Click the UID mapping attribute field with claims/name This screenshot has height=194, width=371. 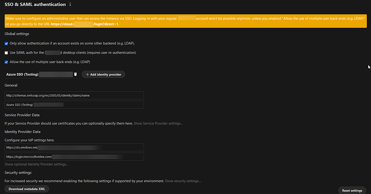click(x=74, y=95)
